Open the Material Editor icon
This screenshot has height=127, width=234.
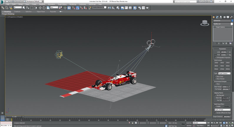[135, 8]
